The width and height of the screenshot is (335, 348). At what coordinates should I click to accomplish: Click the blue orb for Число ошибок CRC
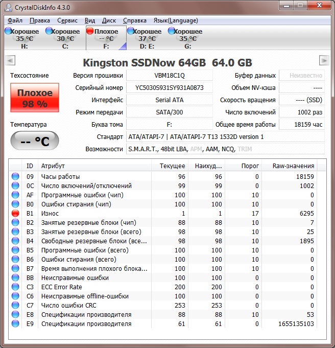[x=15, y=306]
